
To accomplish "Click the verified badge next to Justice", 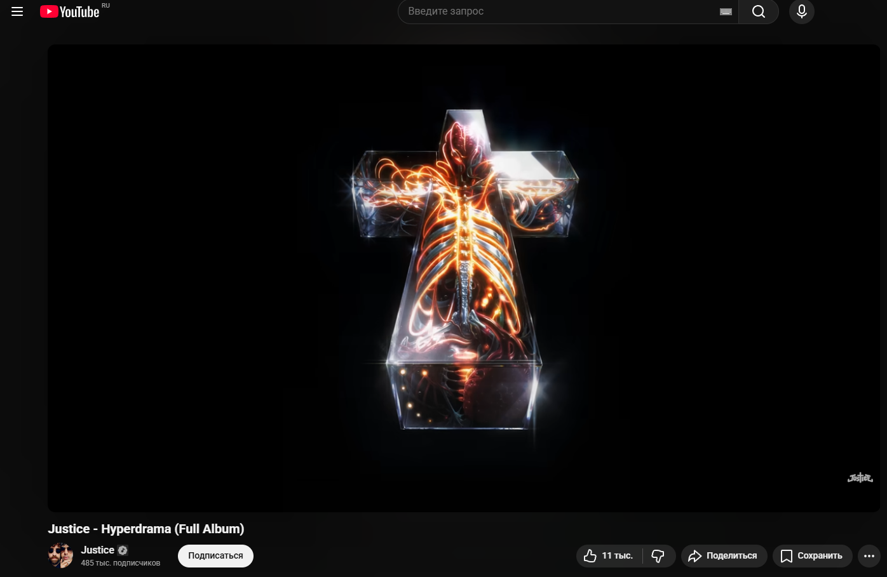I will click(x=123, y=550).
